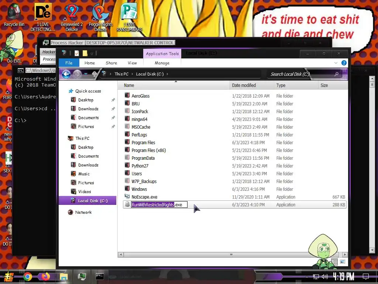Launch Google Chrome from taskbar
The height and width of the screenshot is (284, 378).
[27, 277]
